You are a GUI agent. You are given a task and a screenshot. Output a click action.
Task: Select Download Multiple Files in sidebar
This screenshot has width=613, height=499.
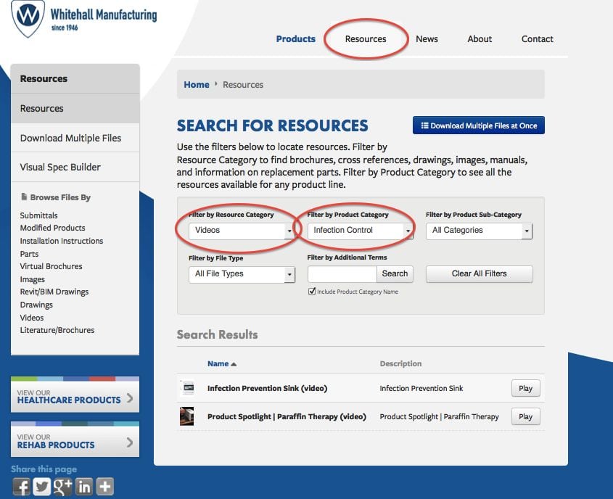(x=75, y=138)
